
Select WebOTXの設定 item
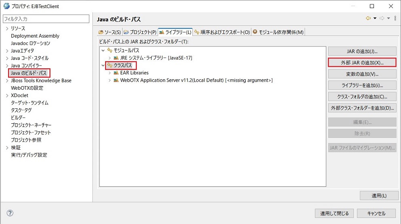[27, 88]
